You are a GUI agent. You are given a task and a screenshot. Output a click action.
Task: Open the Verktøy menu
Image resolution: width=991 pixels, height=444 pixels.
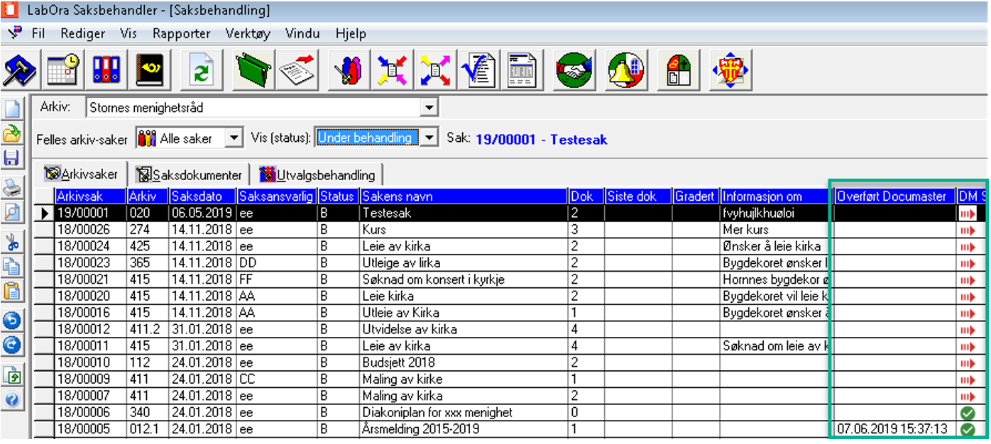(x=249, y=33)
